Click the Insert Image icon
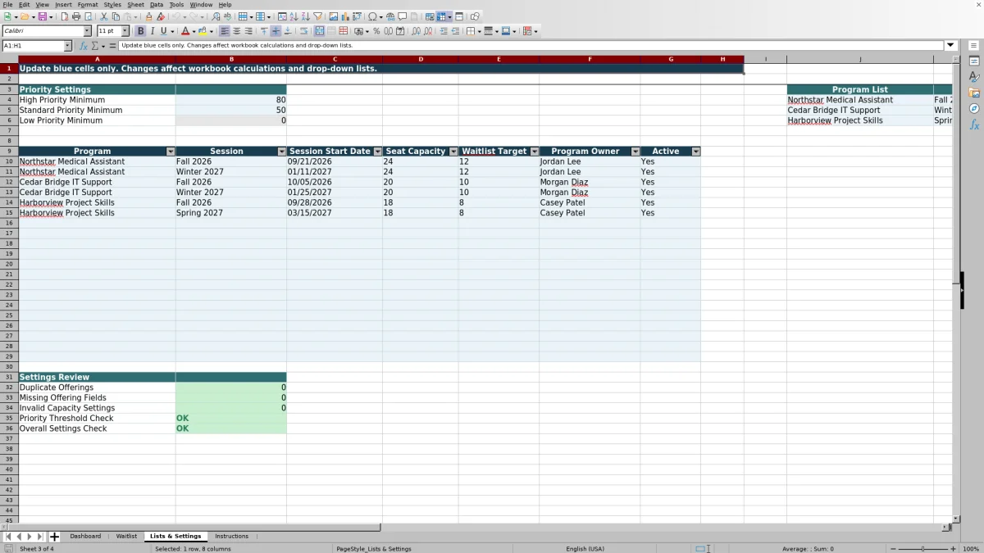The height and width of the screenshot is (553, 984). click(x=333, y=16)
